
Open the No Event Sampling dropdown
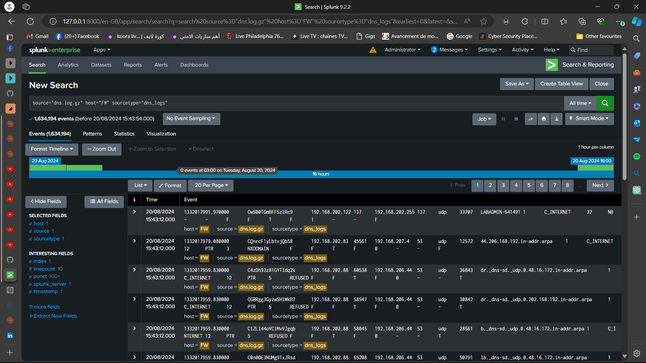[x=191, y=119]
